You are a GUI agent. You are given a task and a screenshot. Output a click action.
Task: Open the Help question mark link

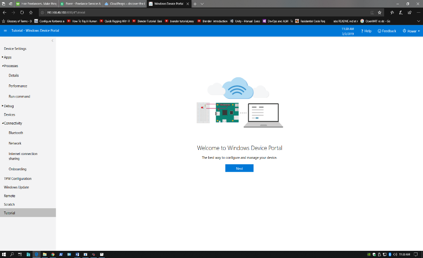click(x=366, y=31)
